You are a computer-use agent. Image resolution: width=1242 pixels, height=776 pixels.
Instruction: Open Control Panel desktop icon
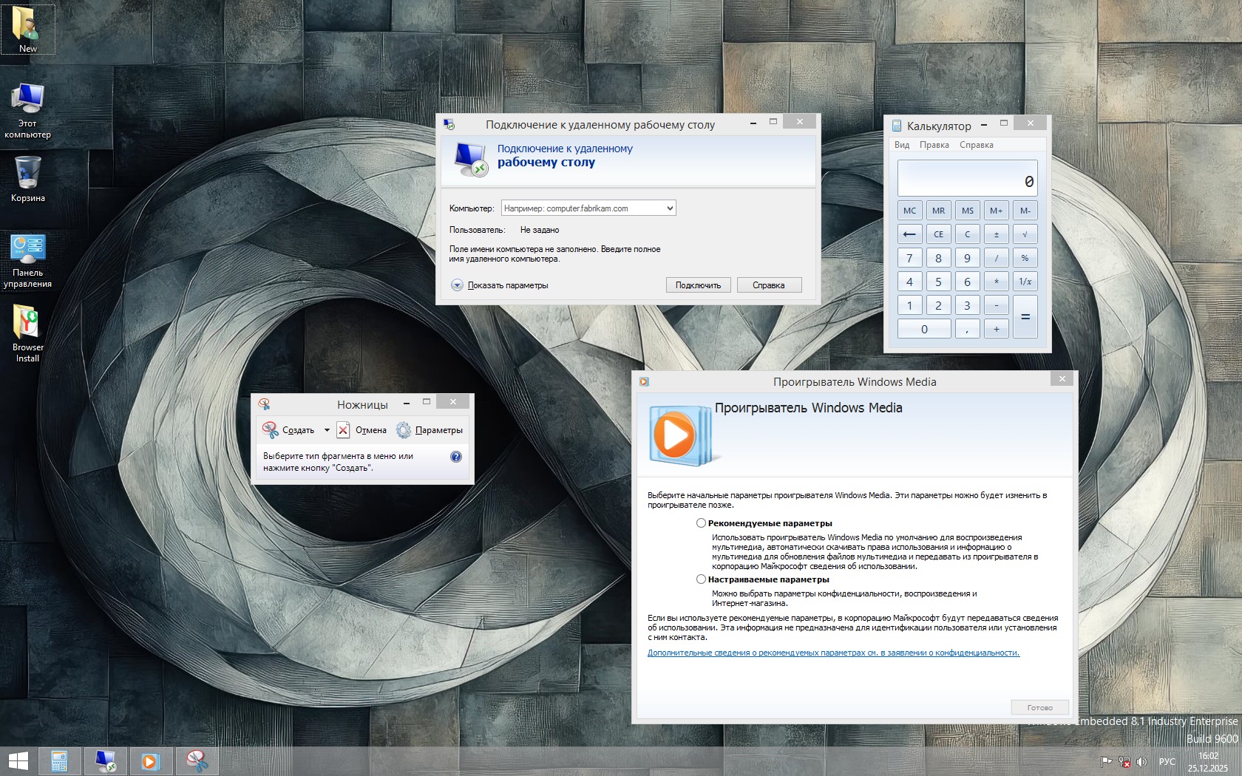(27, 260)
